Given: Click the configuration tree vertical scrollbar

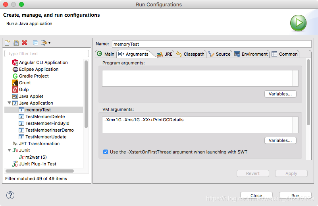Looking at the screenshot, I should coord(86,94).
